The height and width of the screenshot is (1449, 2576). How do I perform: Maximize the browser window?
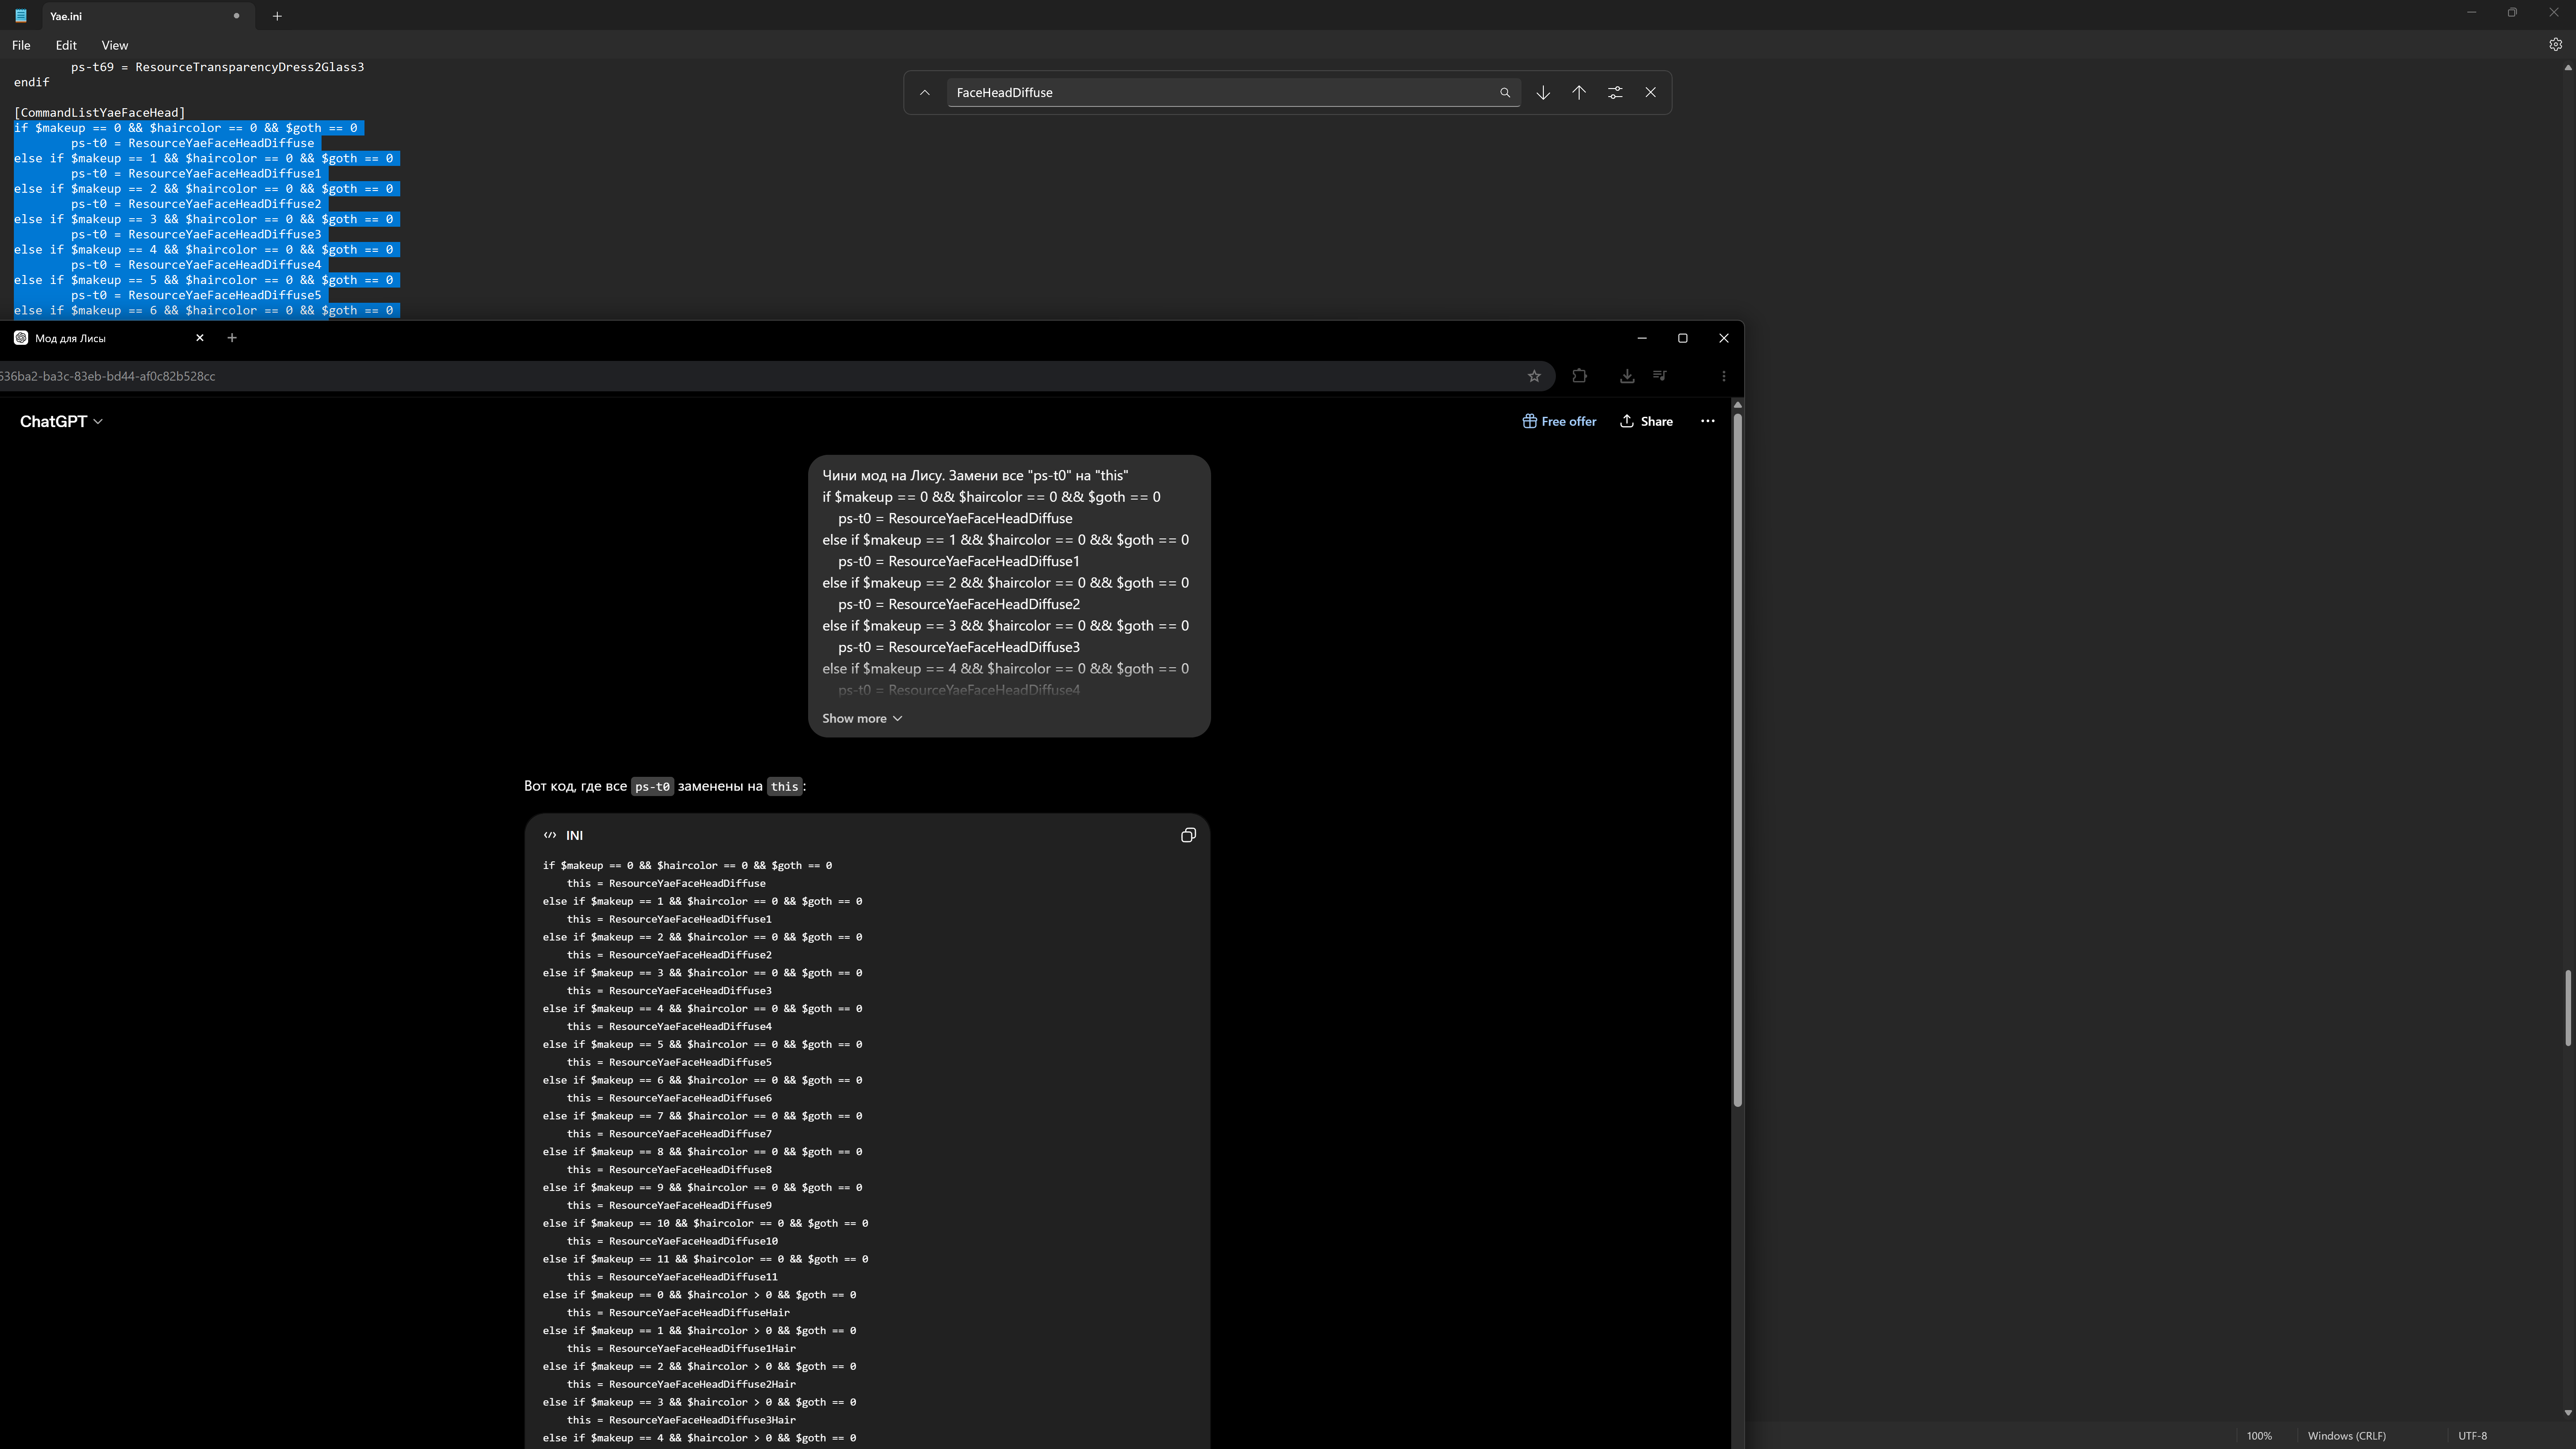pyautogui.click(x=1682, y=338)
